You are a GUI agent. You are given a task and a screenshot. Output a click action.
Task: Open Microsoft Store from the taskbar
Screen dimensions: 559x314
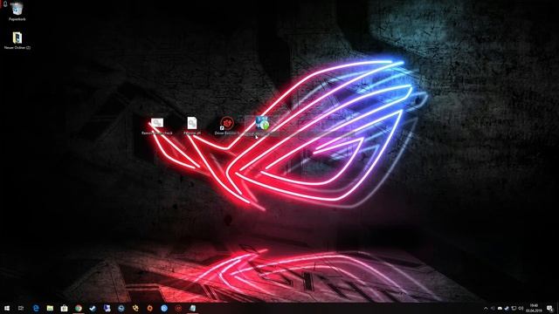(x=64, y=308)
